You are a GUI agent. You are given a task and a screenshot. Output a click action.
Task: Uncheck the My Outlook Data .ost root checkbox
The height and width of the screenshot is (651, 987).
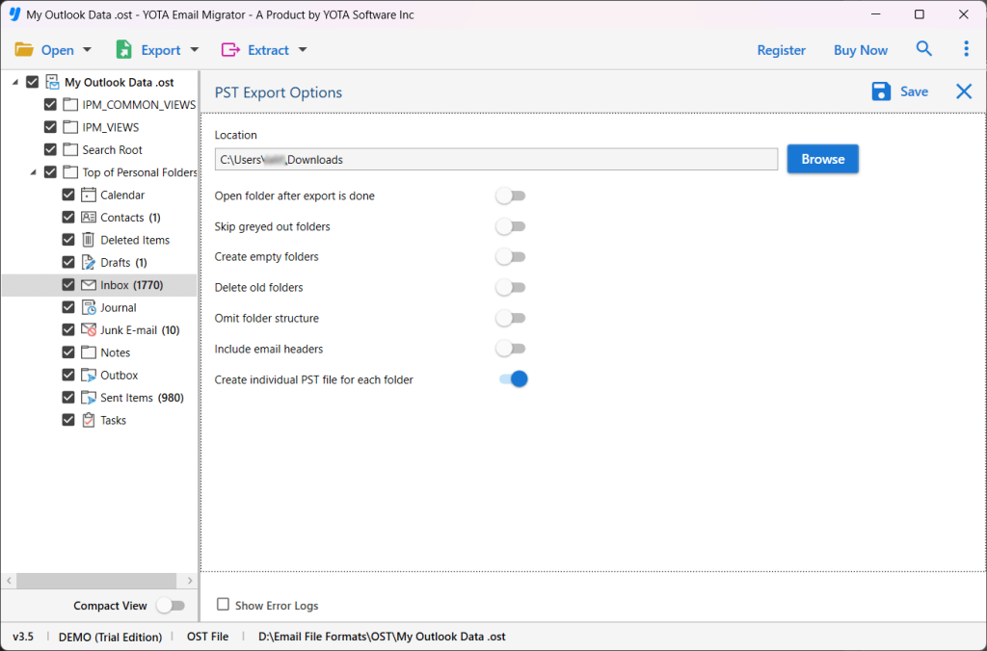coord(33,83)
